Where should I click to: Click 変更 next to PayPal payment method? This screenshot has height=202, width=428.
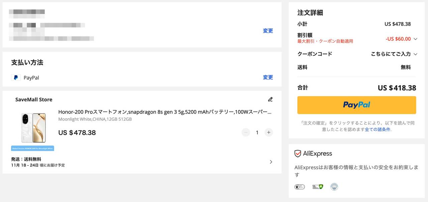268,77
